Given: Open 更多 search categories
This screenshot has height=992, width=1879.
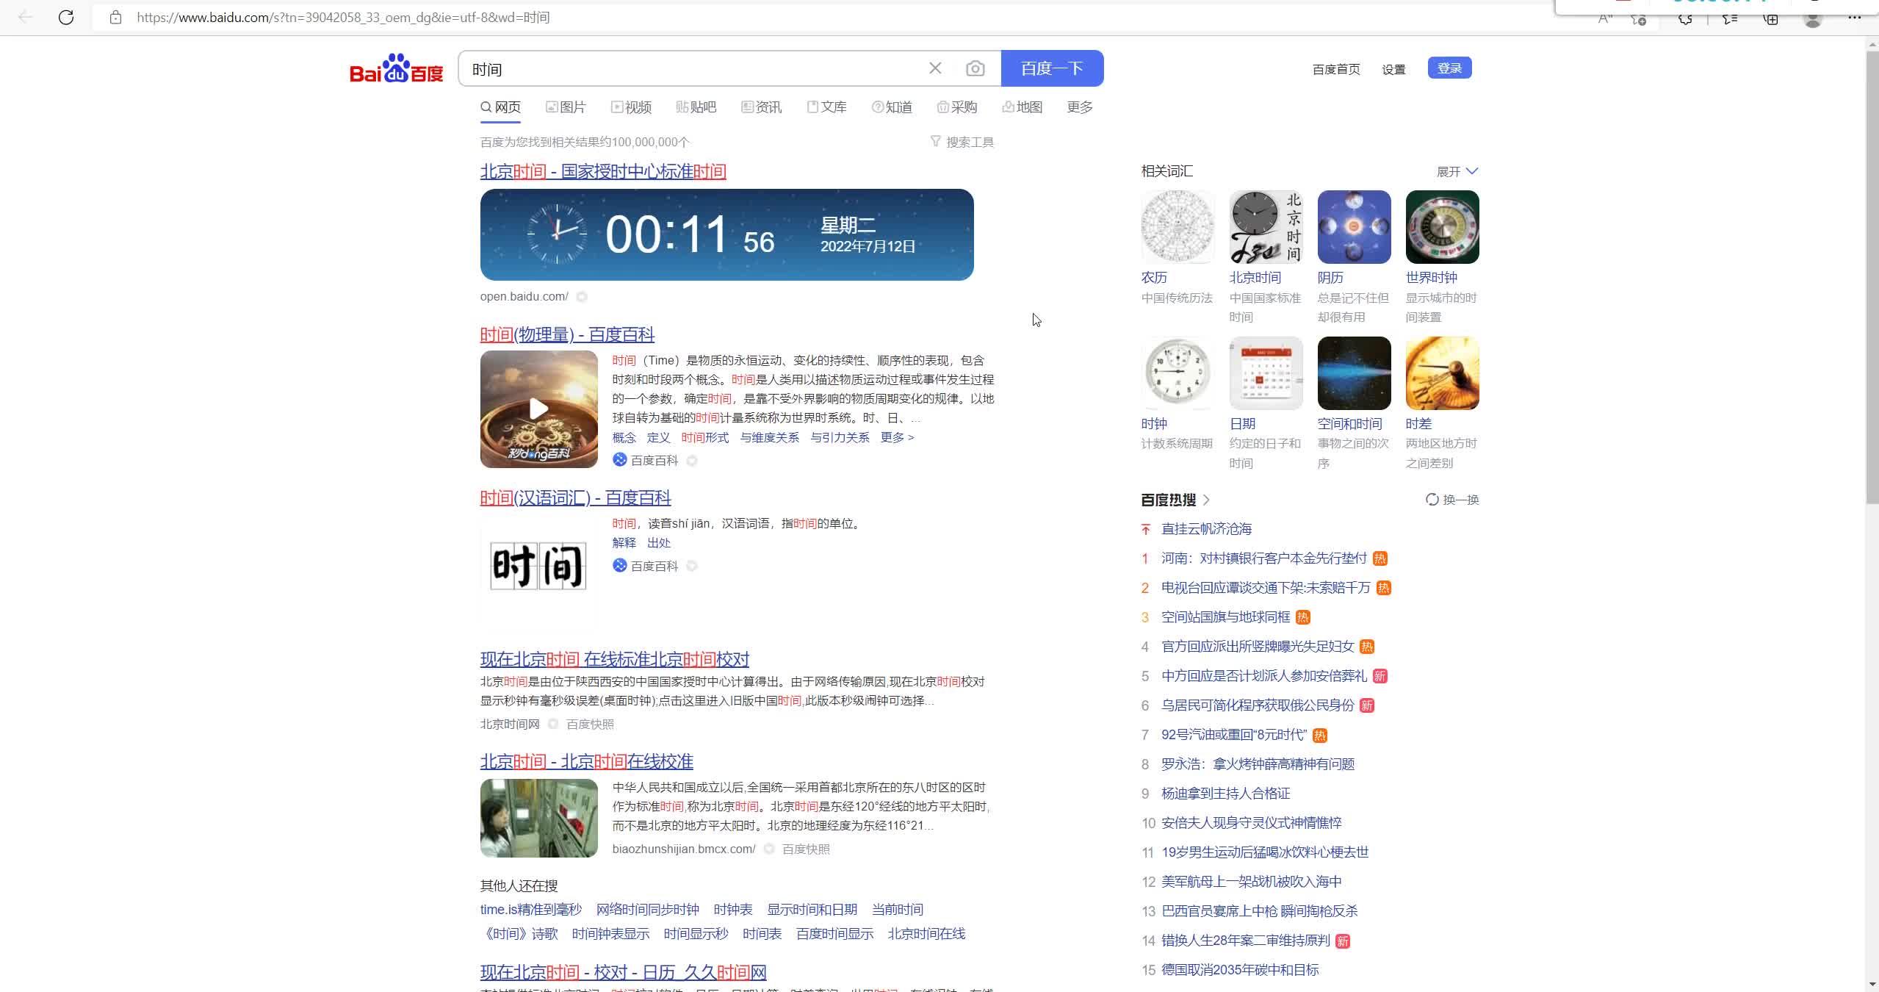Looking at the screenshot, I should coord(1080,107).
